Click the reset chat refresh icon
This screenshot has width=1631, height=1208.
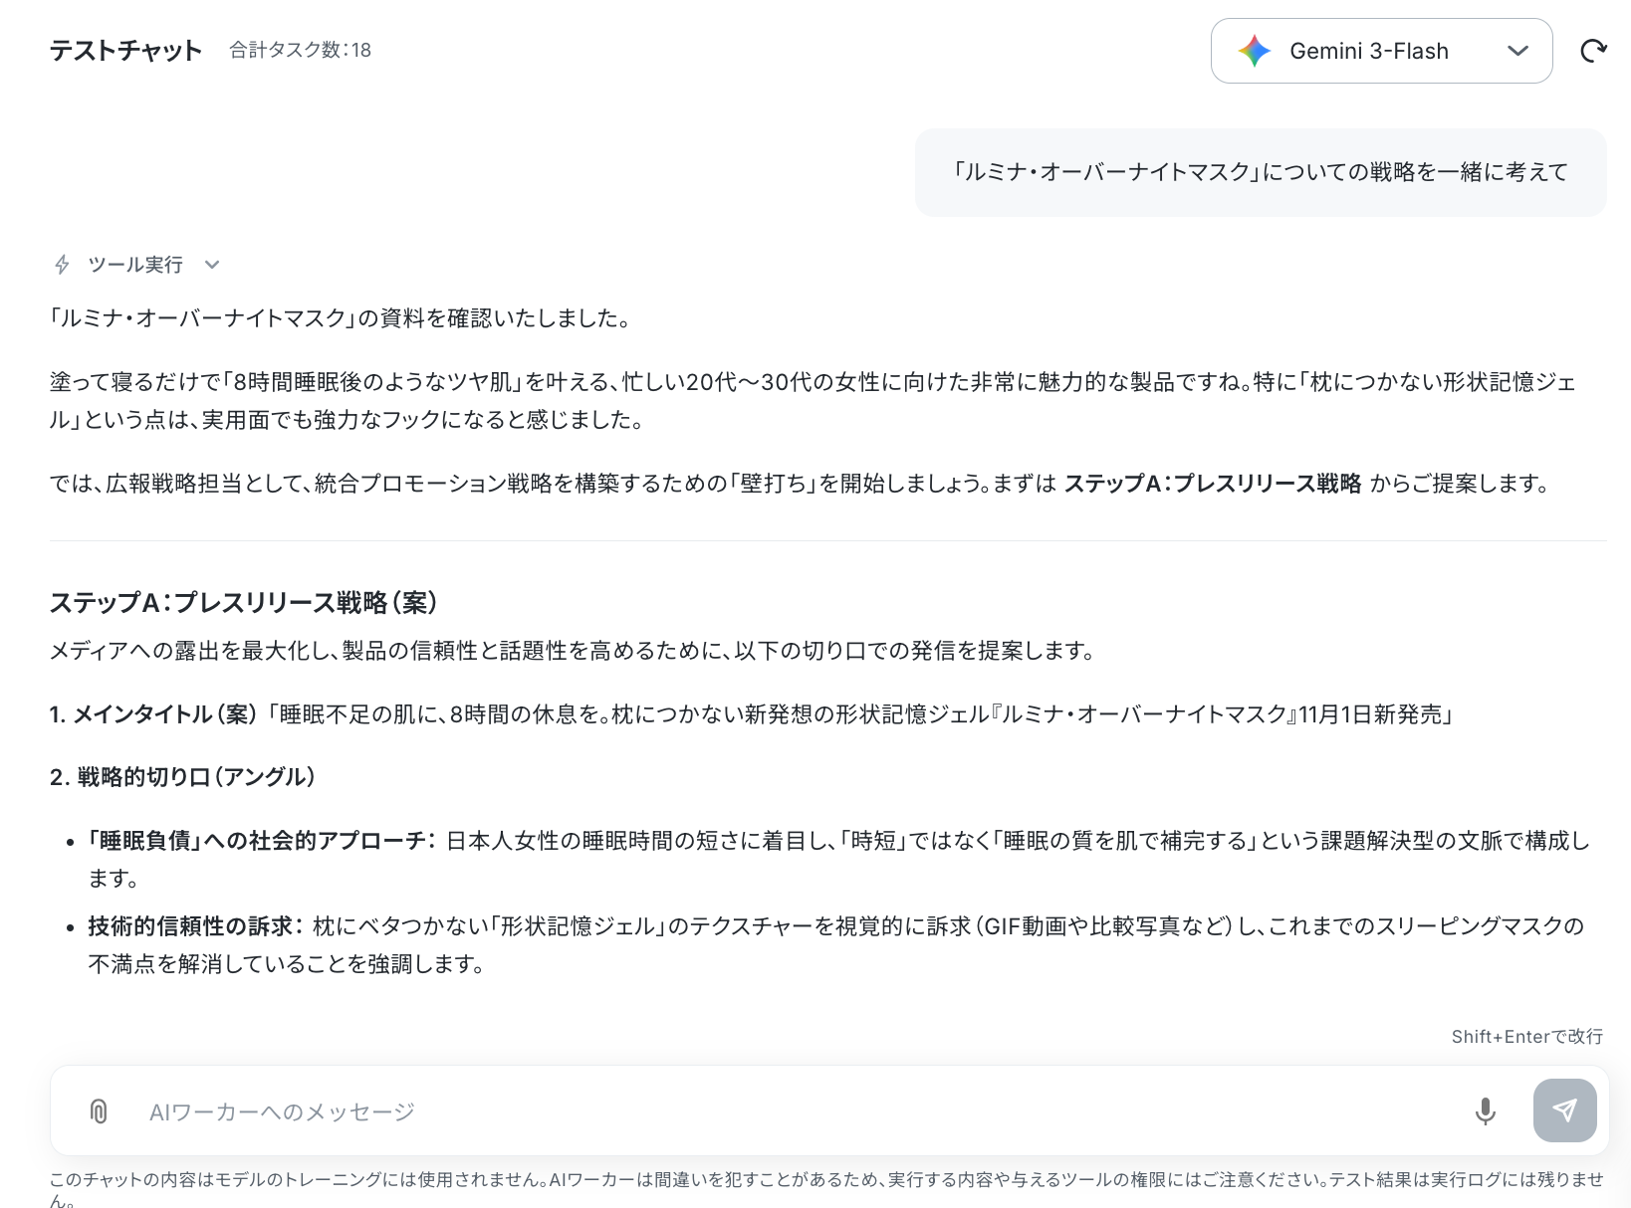pos(1594,51)
